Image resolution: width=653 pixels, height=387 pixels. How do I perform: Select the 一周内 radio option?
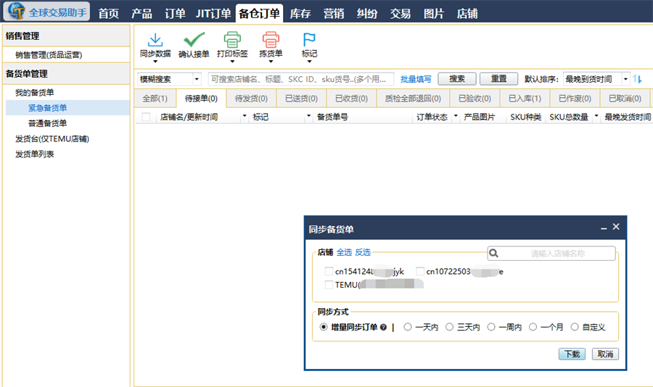pos(491,327)
